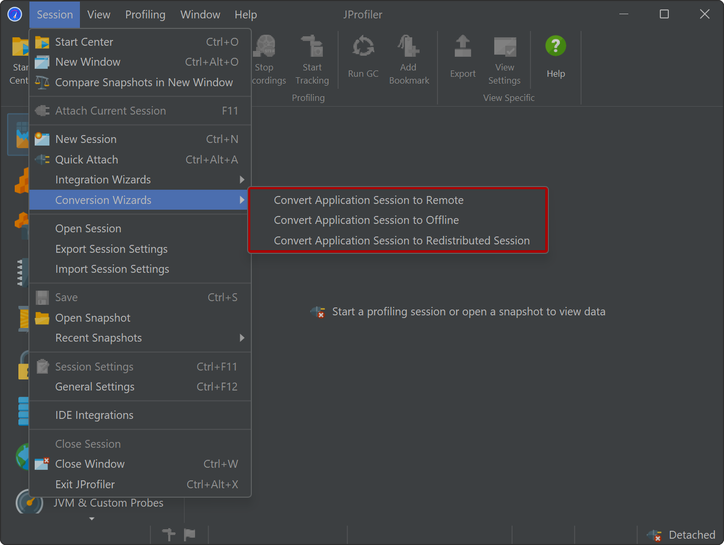Click the Quick Attach plug icon

(42, 160)
